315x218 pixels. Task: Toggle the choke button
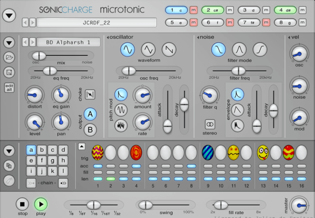[x=90, y=95]
